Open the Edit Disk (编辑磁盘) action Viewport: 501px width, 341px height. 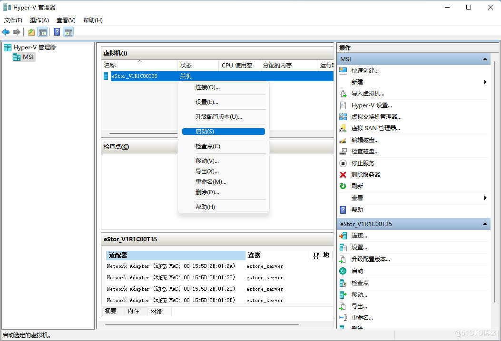click(365, 140)
